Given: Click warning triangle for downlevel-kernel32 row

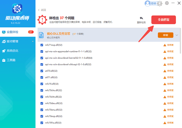Looking at the screenshot, I should click(x=165, y=58).
